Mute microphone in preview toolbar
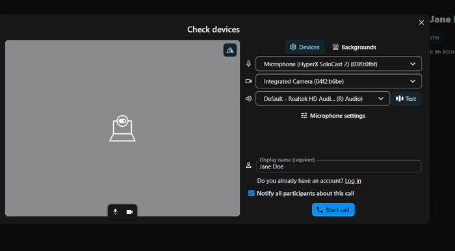Screen dimensions: 455x251 [x=115, y=212]
